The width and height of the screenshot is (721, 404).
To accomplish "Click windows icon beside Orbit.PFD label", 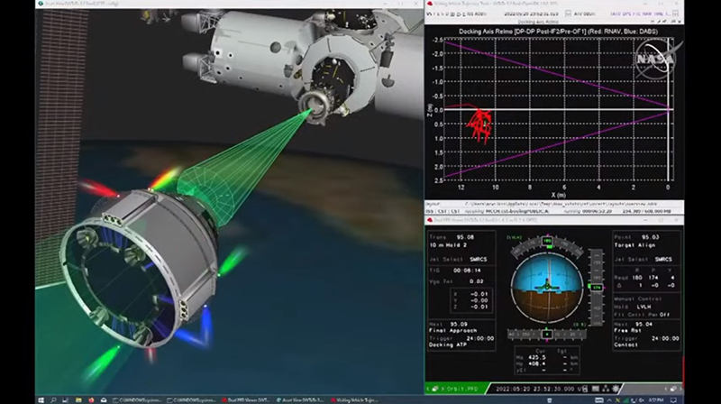I will coord(435,389).
